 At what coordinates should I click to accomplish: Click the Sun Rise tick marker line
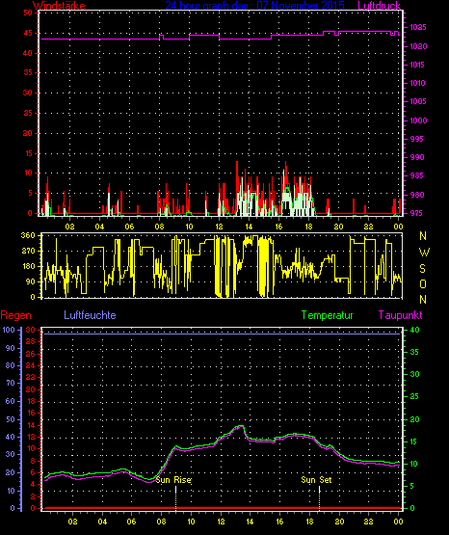(175, 497)
